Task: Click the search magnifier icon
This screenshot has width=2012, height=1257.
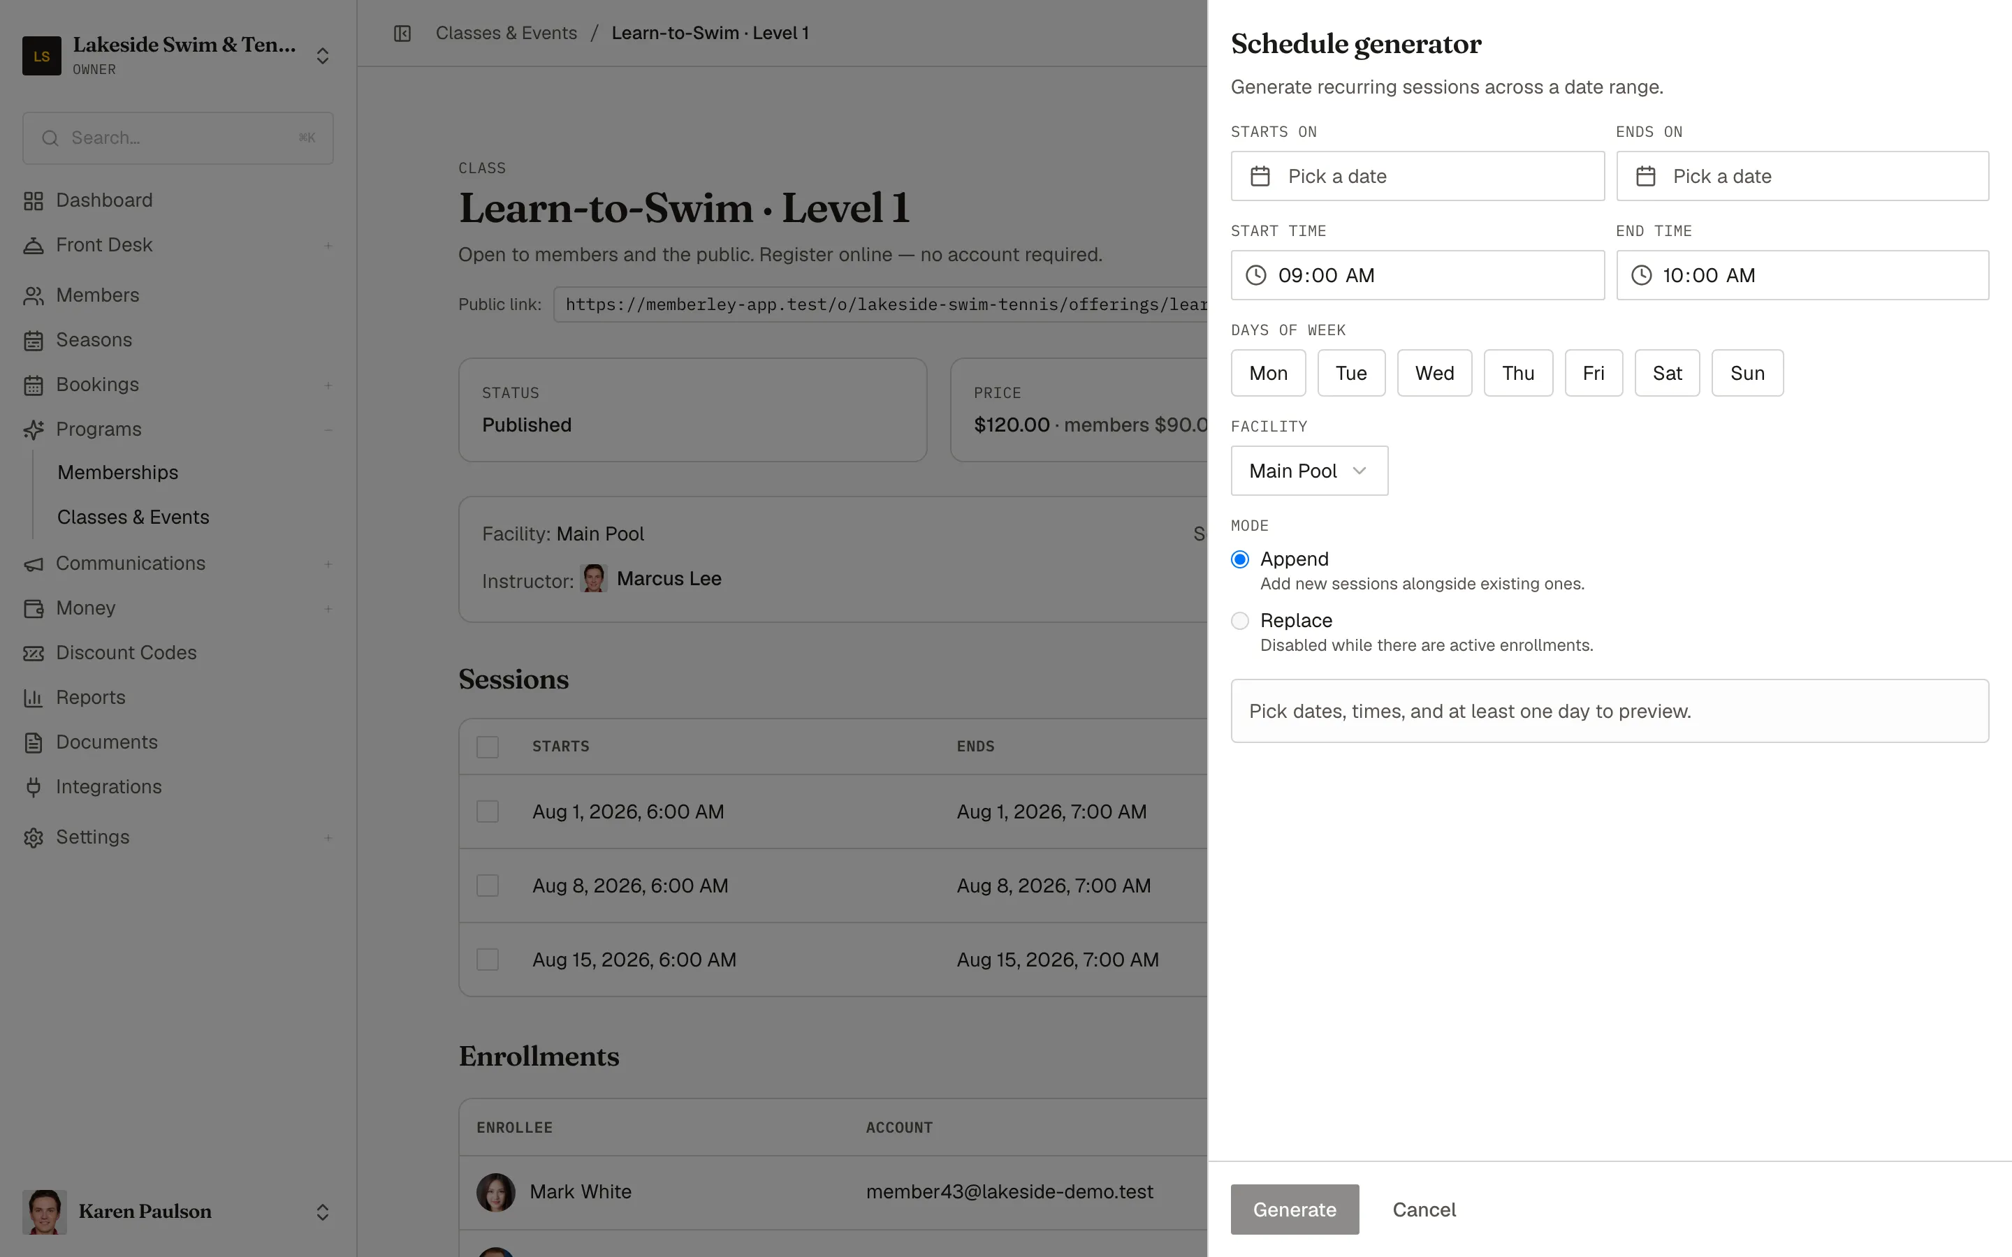Action: pos(50,138)
